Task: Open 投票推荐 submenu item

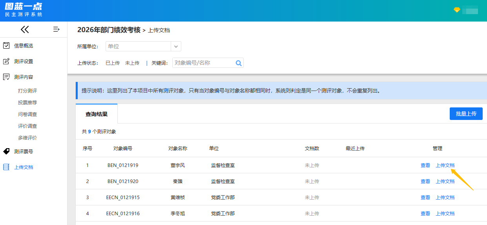Action: pyautogui.click(x=27, y=102)
